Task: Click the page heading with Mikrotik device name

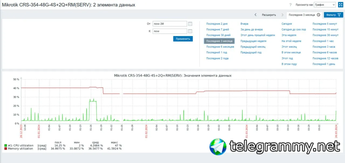Action: (x=69, y=5)
